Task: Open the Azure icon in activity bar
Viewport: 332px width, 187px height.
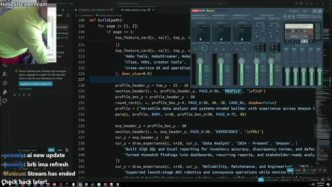Action: (5, 74)
